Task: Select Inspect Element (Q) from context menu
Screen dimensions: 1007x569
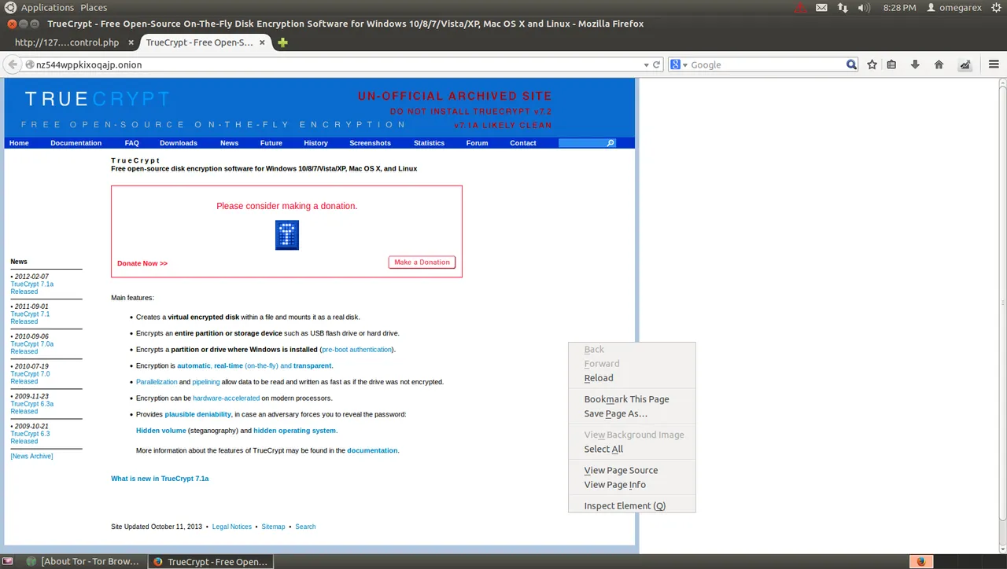Action: tap(625, 506)
